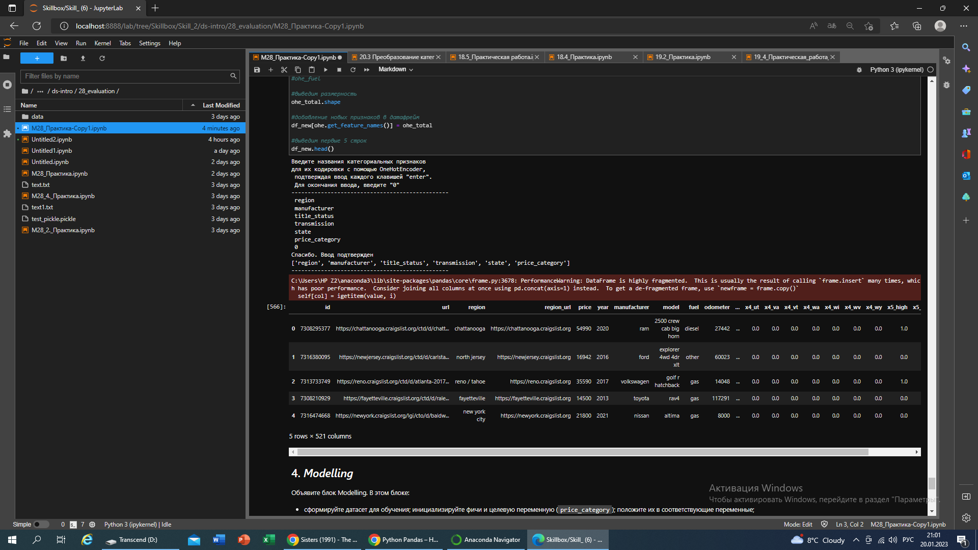Go to root folder via breadcrumb icon

(25, 91)
